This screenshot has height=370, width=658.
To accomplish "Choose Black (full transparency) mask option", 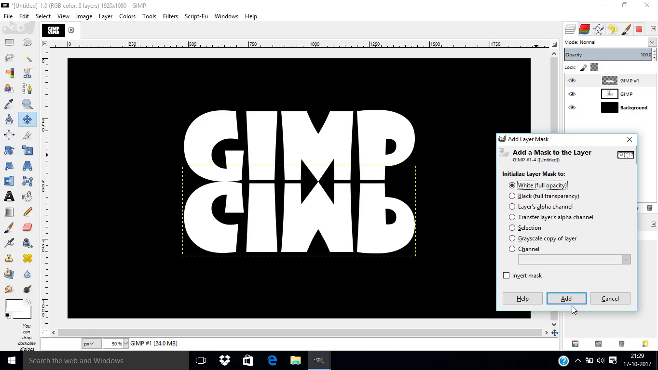I will 544,196.
